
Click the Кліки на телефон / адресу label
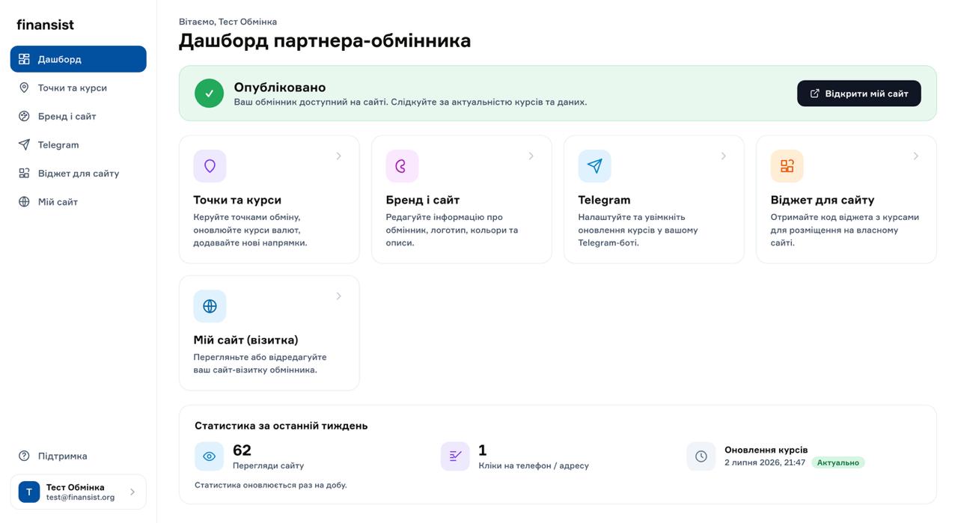pyautogui.click(x=534, y=465)
